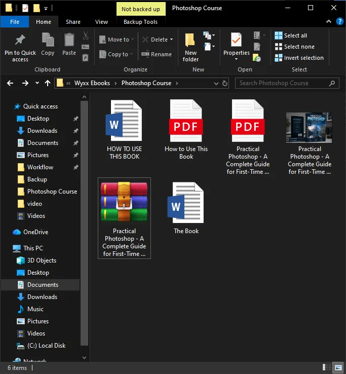Switch to the Share tab

click(x=73, y=22)
